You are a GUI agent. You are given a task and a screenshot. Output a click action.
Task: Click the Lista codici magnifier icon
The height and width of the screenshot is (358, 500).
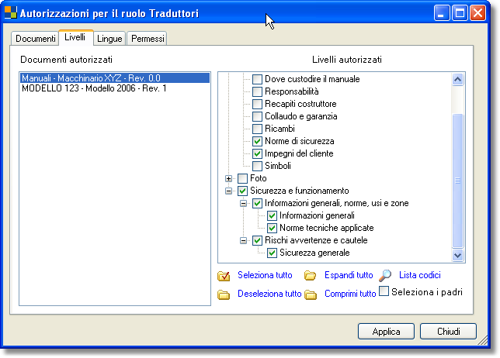pyautogui.click(x=385, y=275)
